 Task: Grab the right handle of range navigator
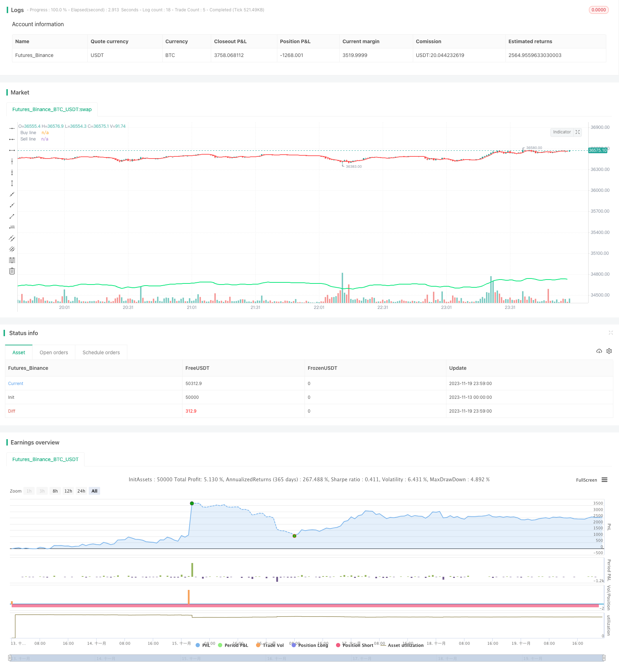604,658
